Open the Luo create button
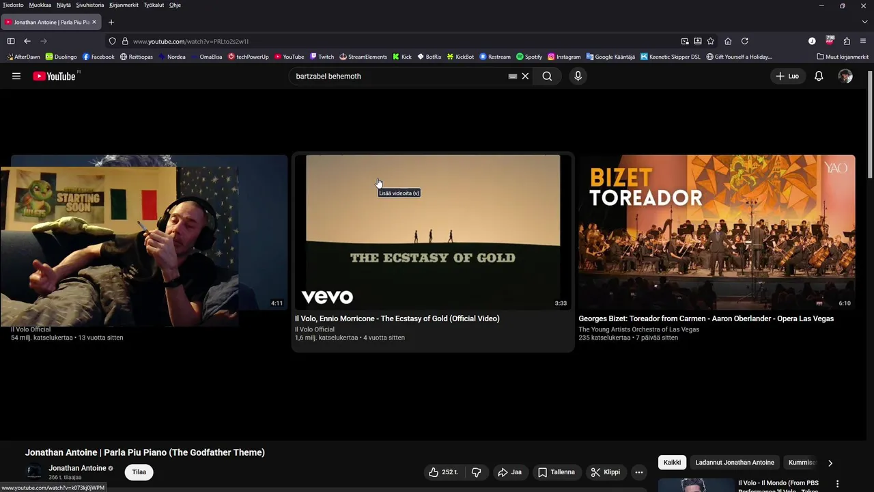The width and height of the screenshot is (874, 492). tap(787, 77)
